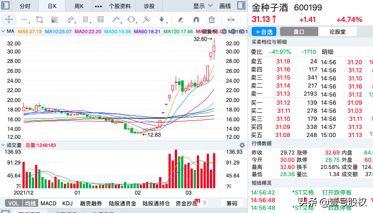The image size is (373, 213).
Task: Select the parallel vertical lines tool
Action: click(x=86, y=19)
